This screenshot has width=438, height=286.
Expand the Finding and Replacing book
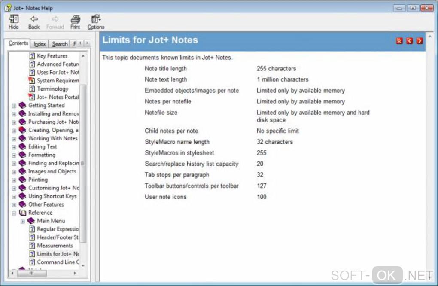tap(14, 163)
